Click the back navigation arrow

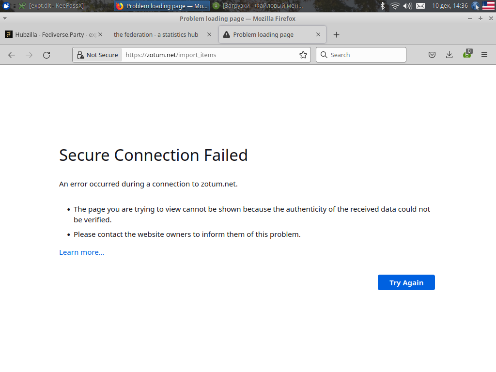[12, 55]
